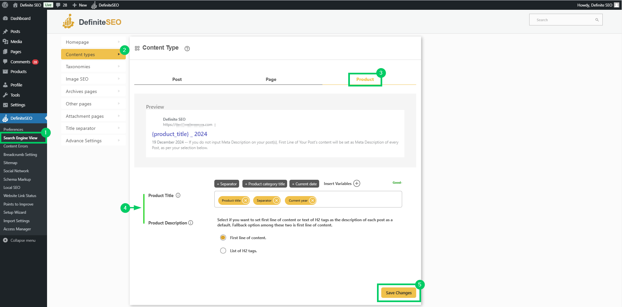Switch to the Page tab
This screenshot has height=307, width=622.
pyautogui.click(x=271, y=79)
